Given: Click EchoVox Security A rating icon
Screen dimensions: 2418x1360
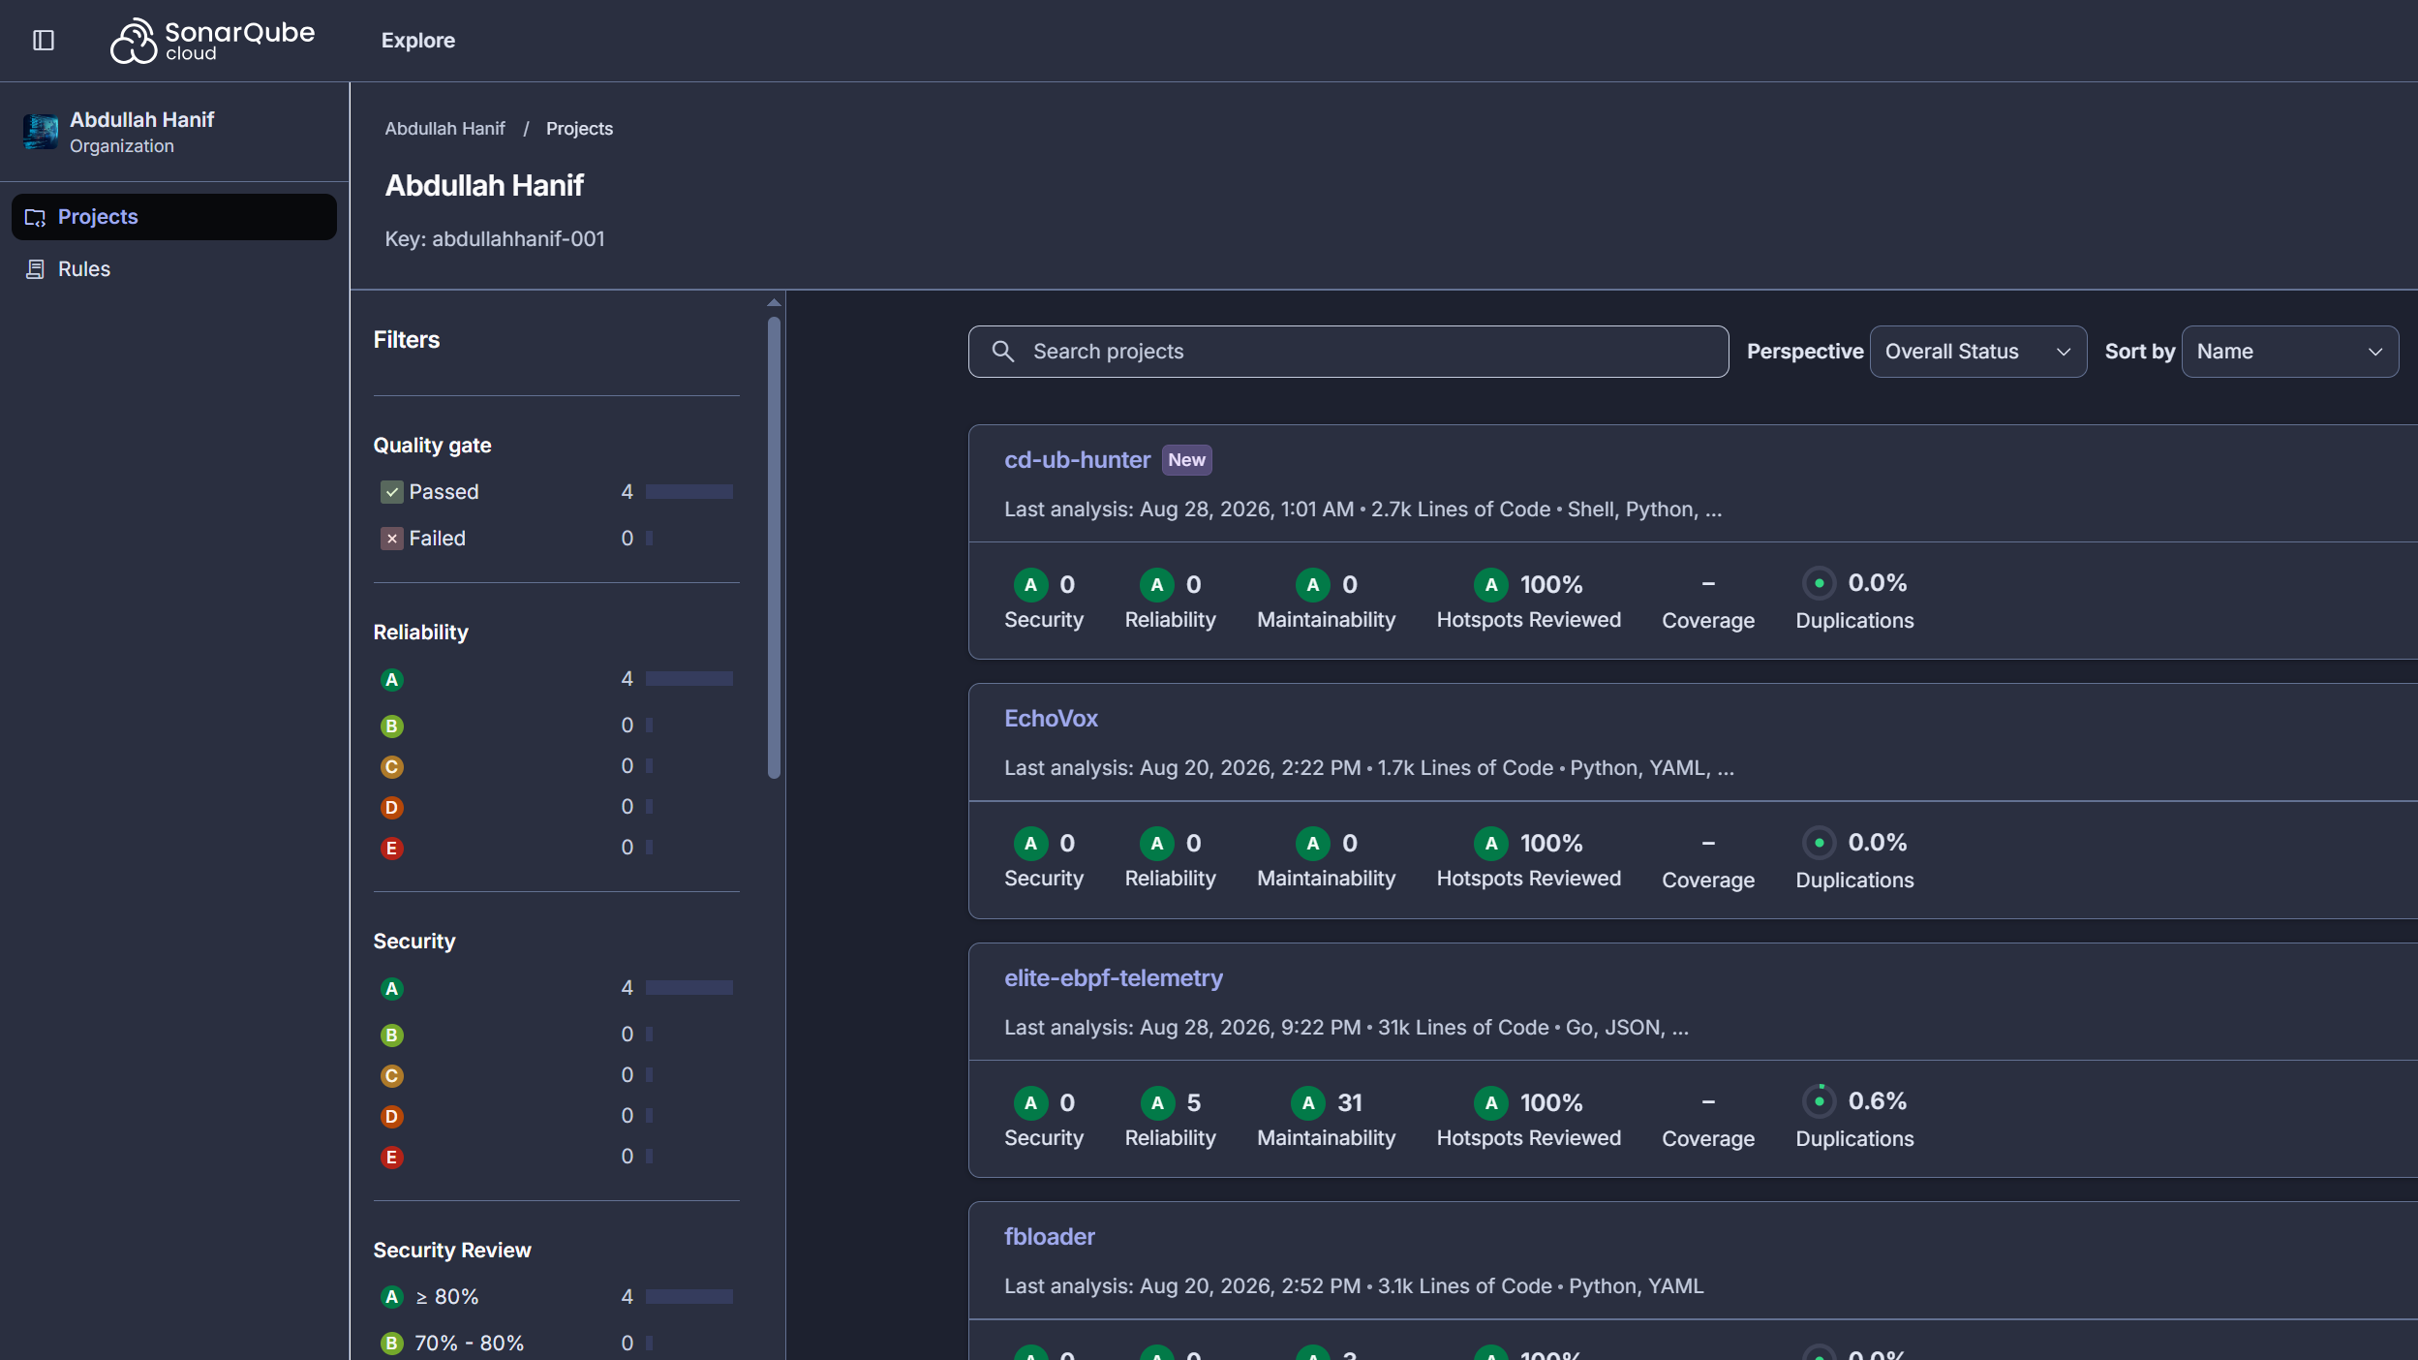Looking at the screenshot, I should (x=1030, y=844).
